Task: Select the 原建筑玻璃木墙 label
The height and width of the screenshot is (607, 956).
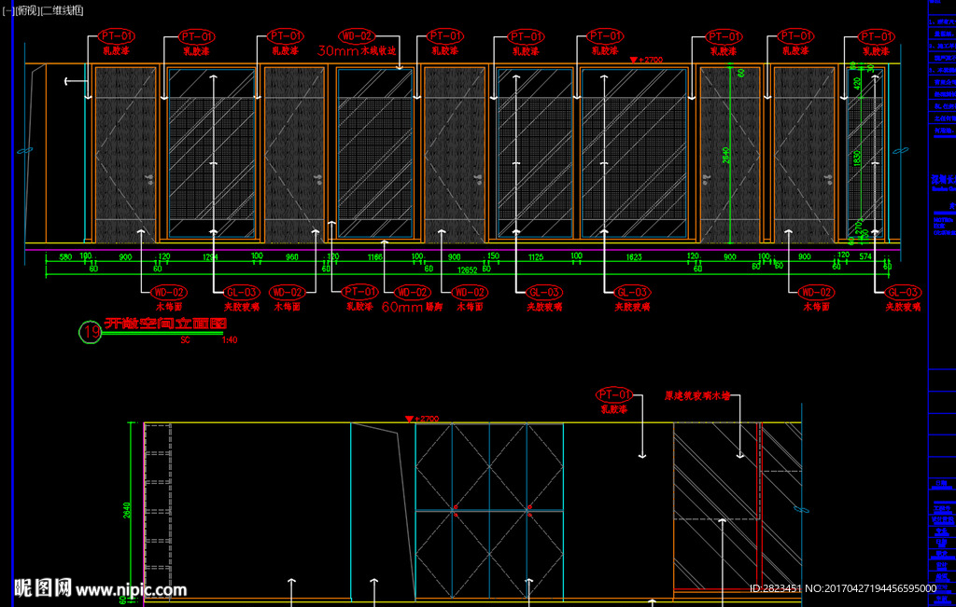Action: 696,395
